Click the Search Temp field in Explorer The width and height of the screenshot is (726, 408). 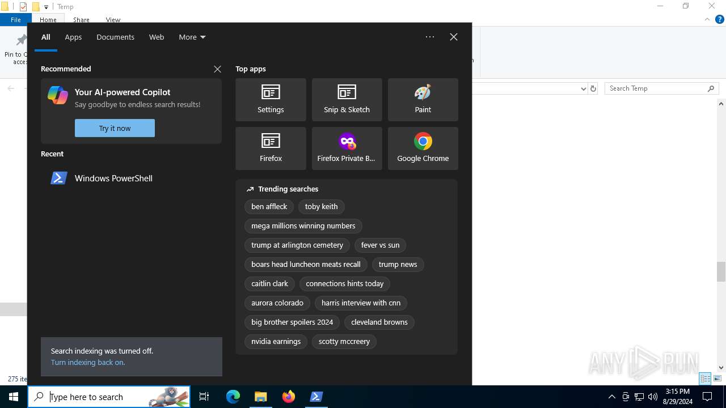coord(661,88)
